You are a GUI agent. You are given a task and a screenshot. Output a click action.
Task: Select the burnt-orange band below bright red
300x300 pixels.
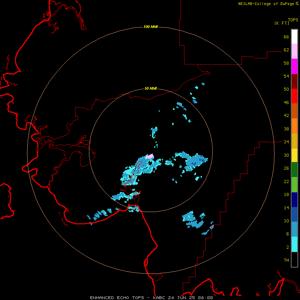point(294,111)
